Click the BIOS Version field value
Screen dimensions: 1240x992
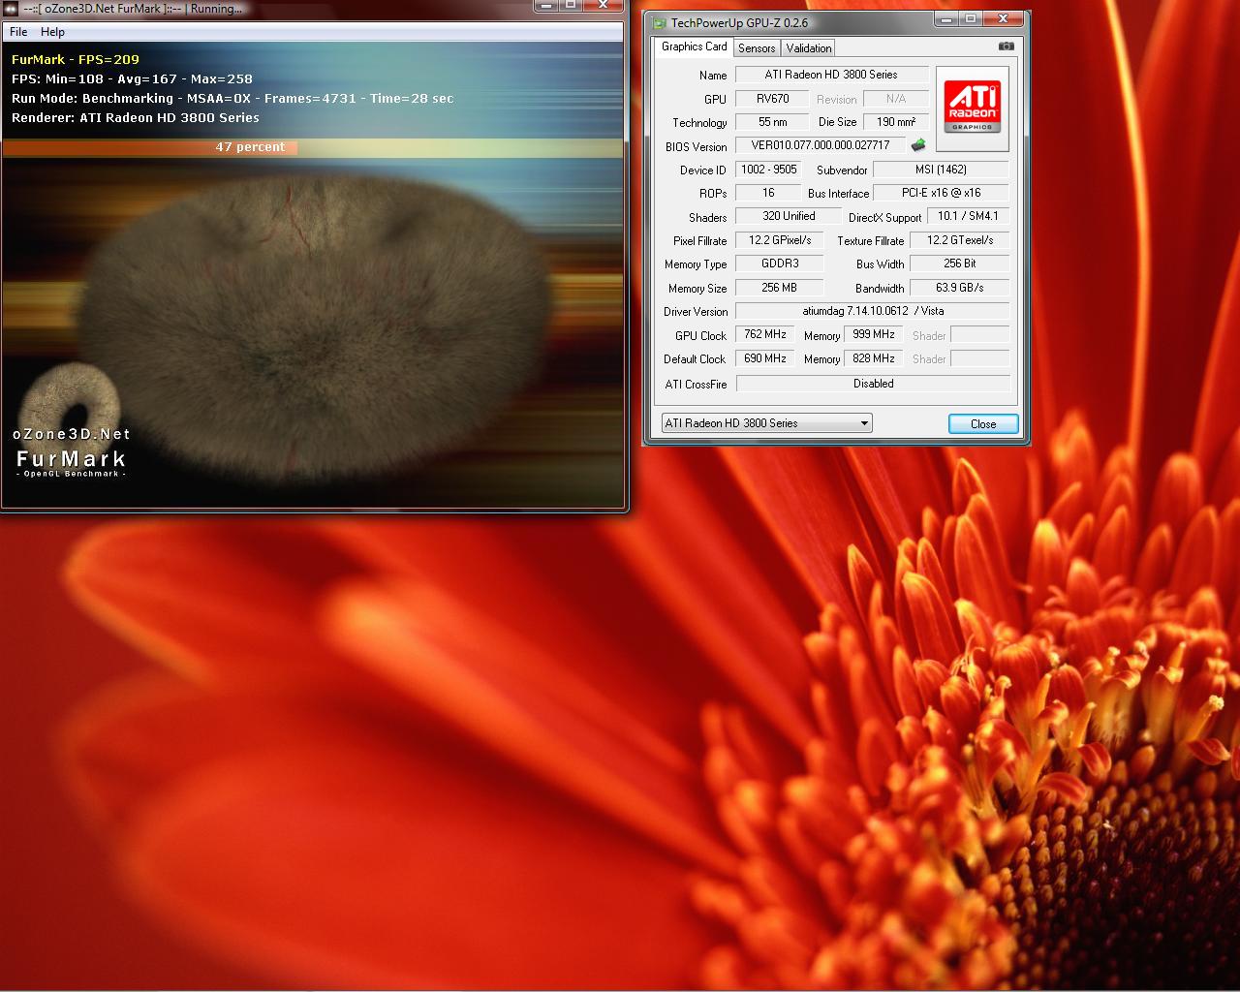(821, 145)
